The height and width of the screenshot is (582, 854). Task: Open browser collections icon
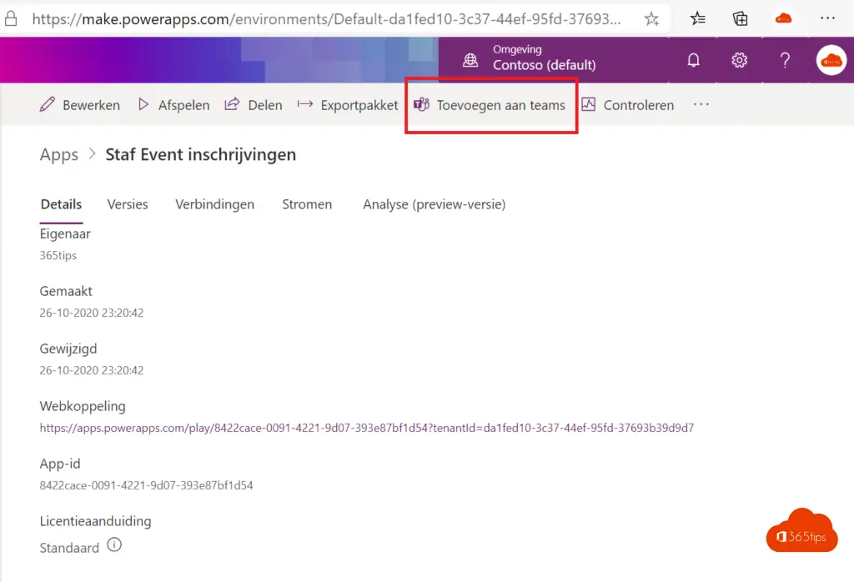click(x=741, y=19)
